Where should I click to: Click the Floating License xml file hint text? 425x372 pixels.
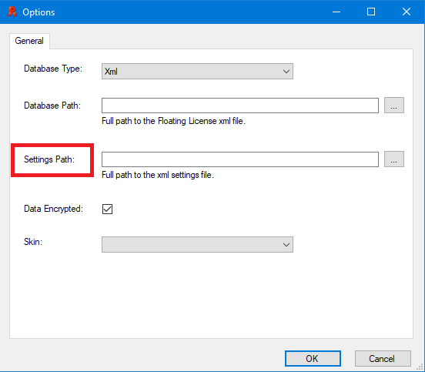173,121
